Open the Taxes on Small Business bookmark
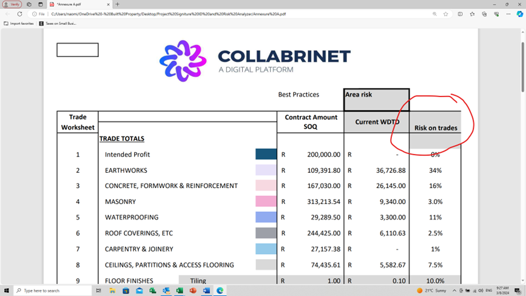The width and height of the screenshot is (526, 296). tap(58, 24)
